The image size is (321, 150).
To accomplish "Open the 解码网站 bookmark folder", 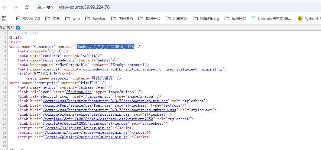I will pyautogui.click(x=235, y=18).
